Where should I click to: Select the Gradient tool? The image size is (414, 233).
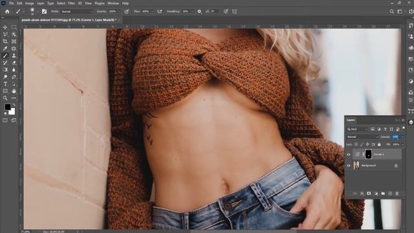[x=5, y=70]
